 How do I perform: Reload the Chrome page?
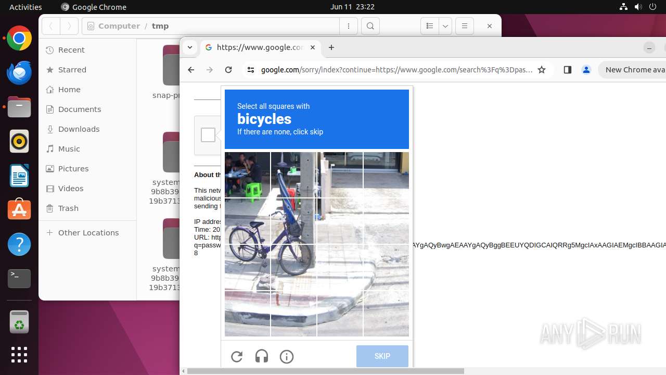click(x=228, y=70)
